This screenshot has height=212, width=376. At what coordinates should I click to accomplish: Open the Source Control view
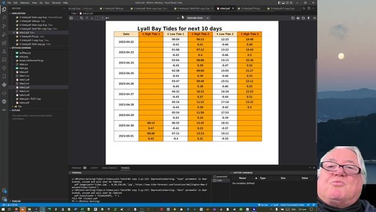4,26
